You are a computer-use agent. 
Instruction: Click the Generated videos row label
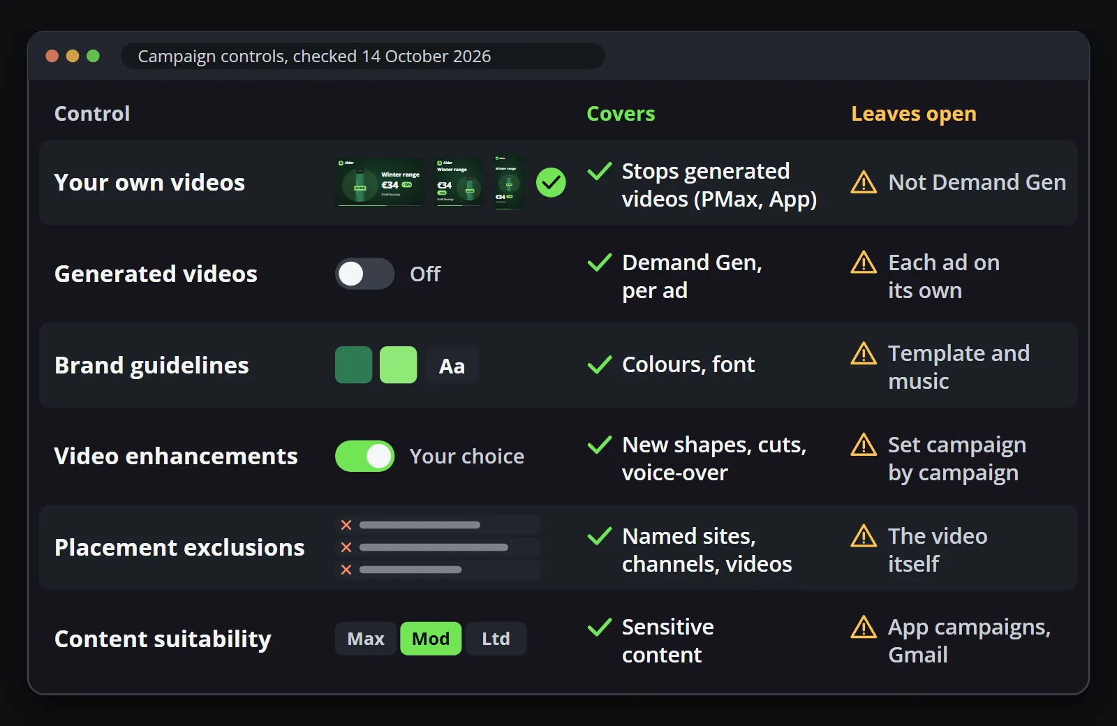coord(156,274)
